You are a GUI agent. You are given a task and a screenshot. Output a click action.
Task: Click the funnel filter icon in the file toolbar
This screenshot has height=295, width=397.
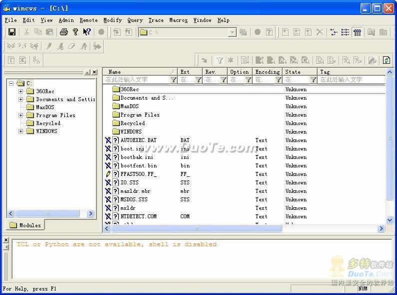[x=220, y=60]
